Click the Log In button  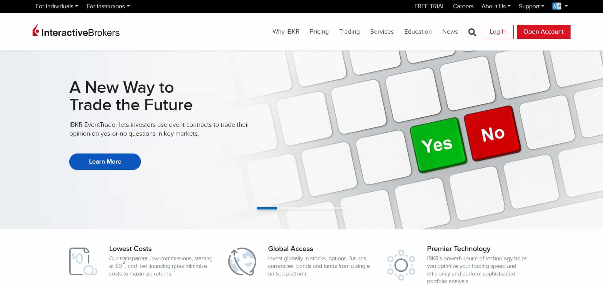498,32
